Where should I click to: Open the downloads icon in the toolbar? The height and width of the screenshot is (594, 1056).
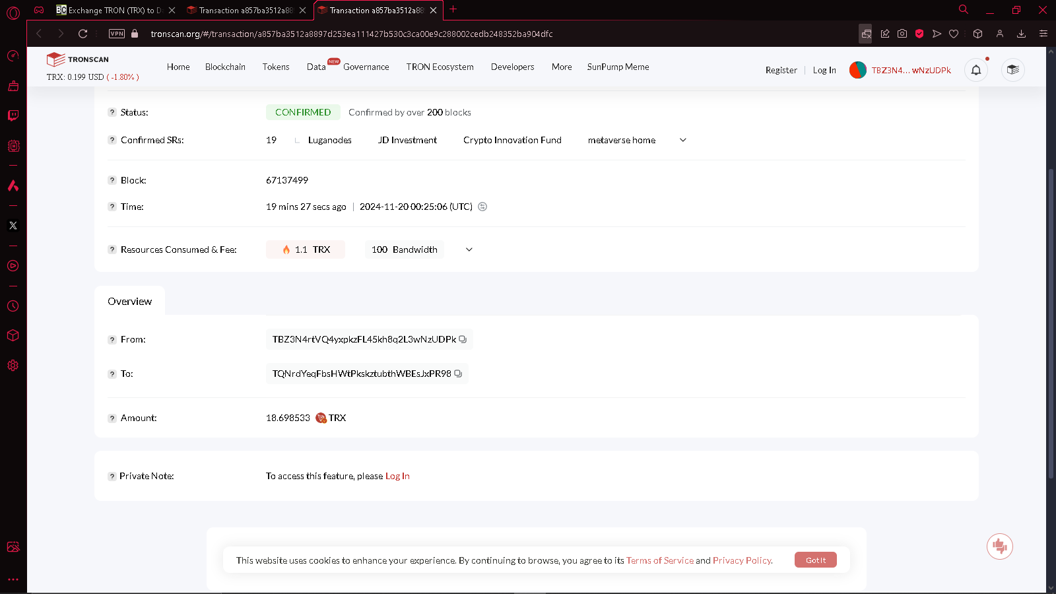(1021, 34)
